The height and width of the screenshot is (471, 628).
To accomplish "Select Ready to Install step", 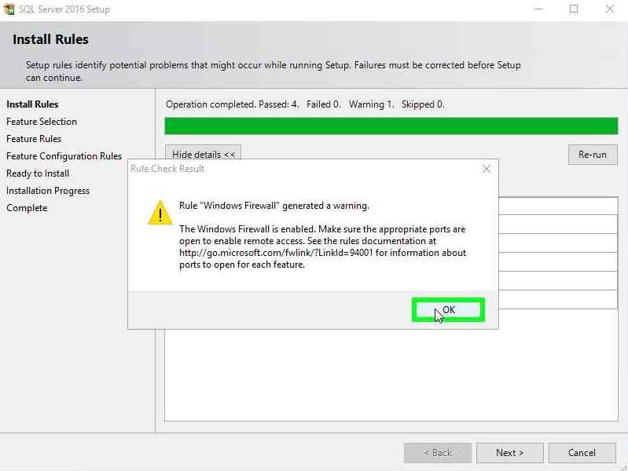I will [x=38, y=173].
